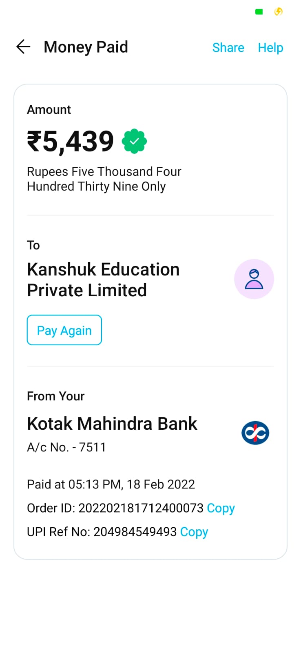Tap the Money Paid title
Viewport: 301px width, 653px height.
tap(86, 47)
